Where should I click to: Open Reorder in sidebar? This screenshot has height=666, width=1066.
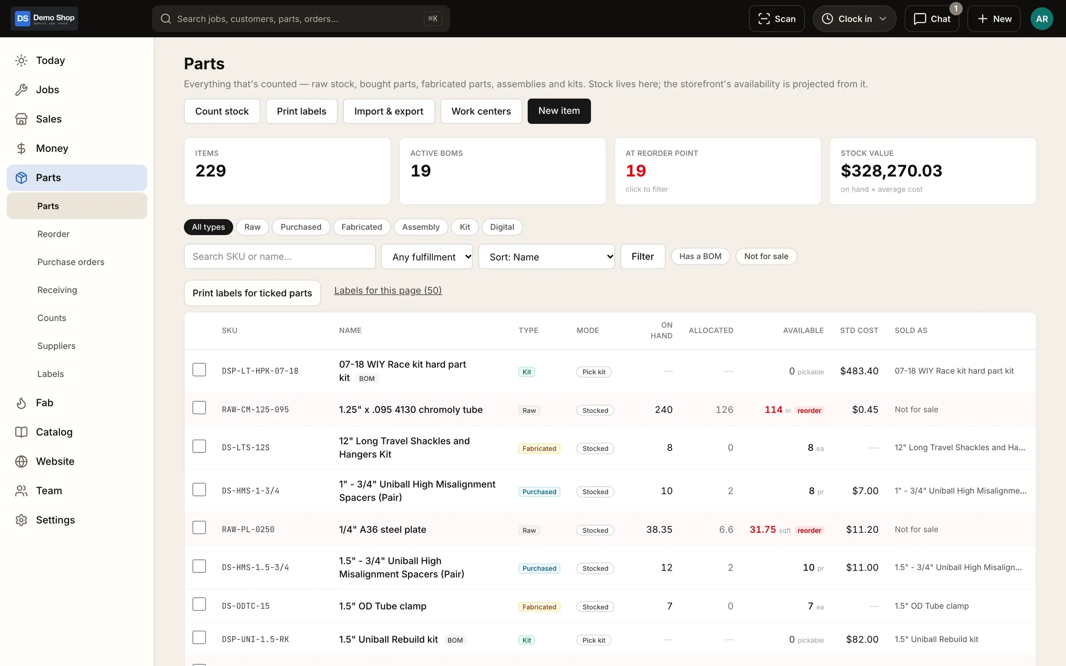pos(53,234)
